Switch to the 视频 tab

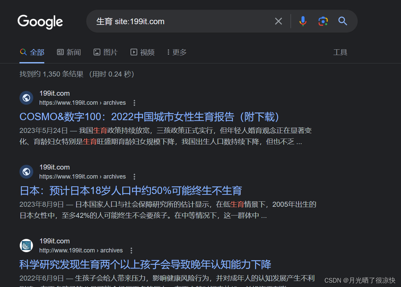coord(142,52)
